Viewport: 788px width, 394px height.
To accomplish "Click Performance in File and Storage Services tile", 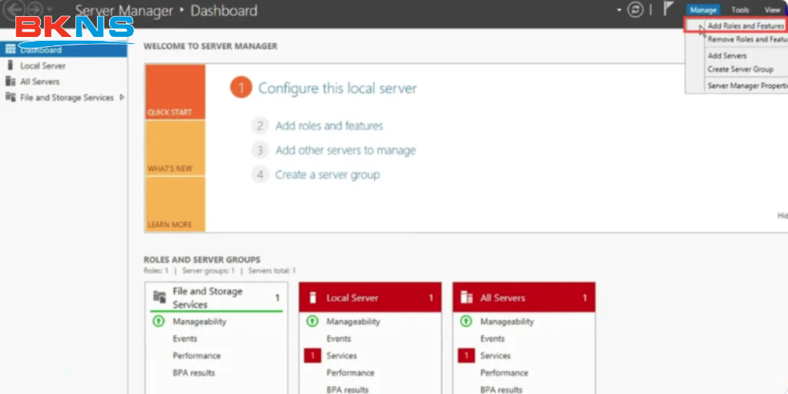I will pyautogui.click(x=196, y=356).
